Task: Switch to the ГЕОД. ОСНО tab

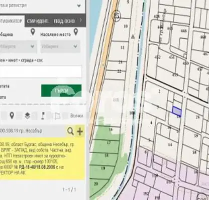Action: [x=64, y=21]
